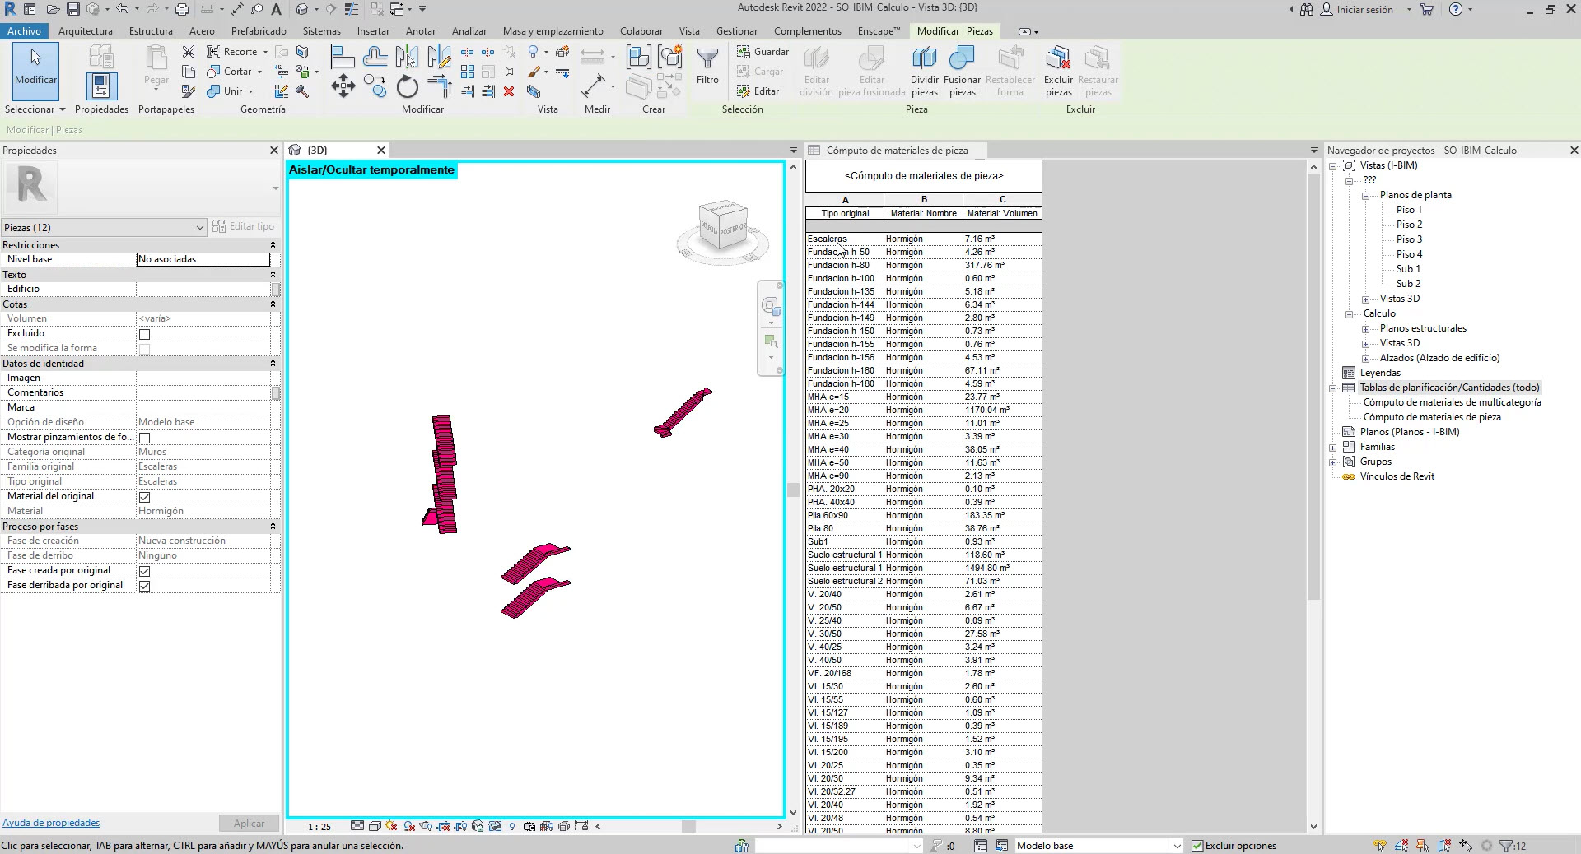Select the Rotate tool in Modificar panel
The width and height of the screenshot is (1581, 854).
408,87
